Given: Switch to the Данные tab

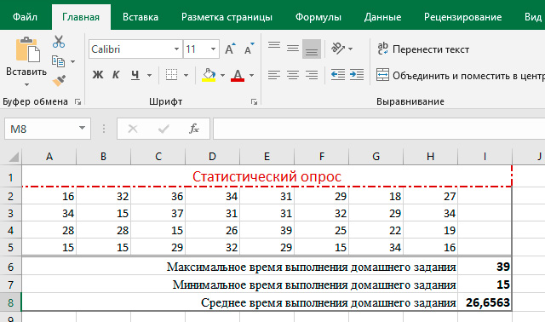Looking at the screenshot, I should (382, 17).
